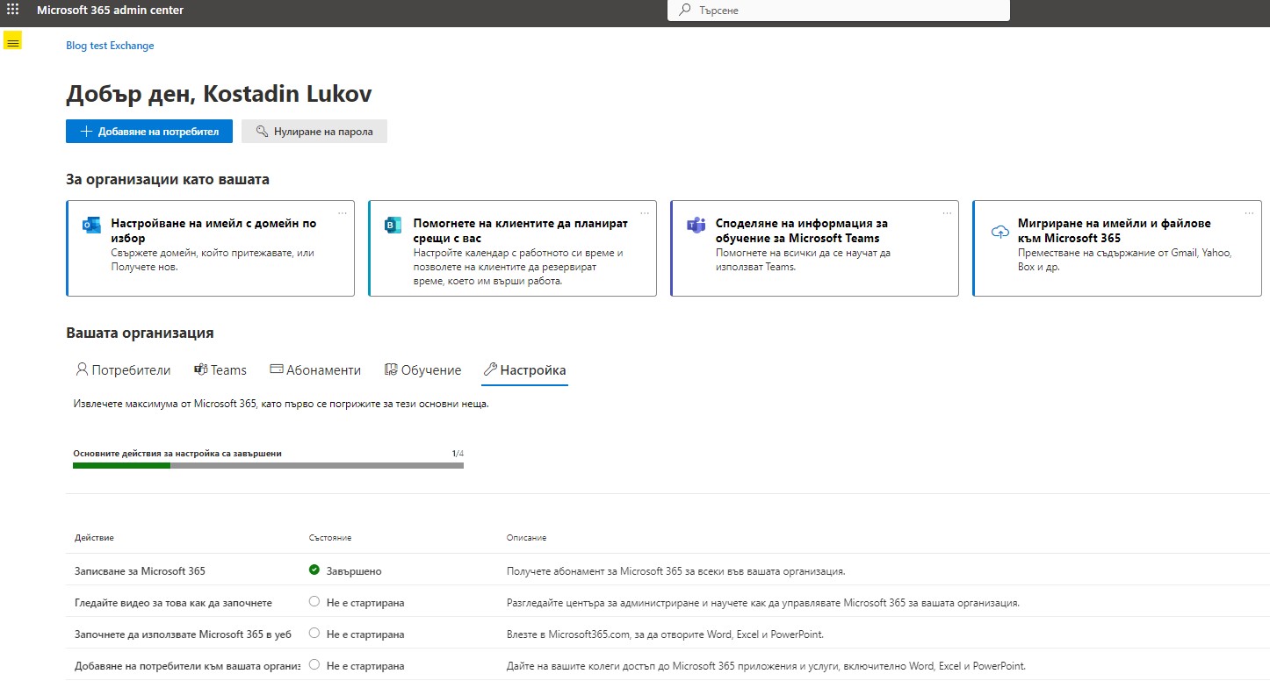Open the 'Blog test Exchange' link

pos(110,46)
